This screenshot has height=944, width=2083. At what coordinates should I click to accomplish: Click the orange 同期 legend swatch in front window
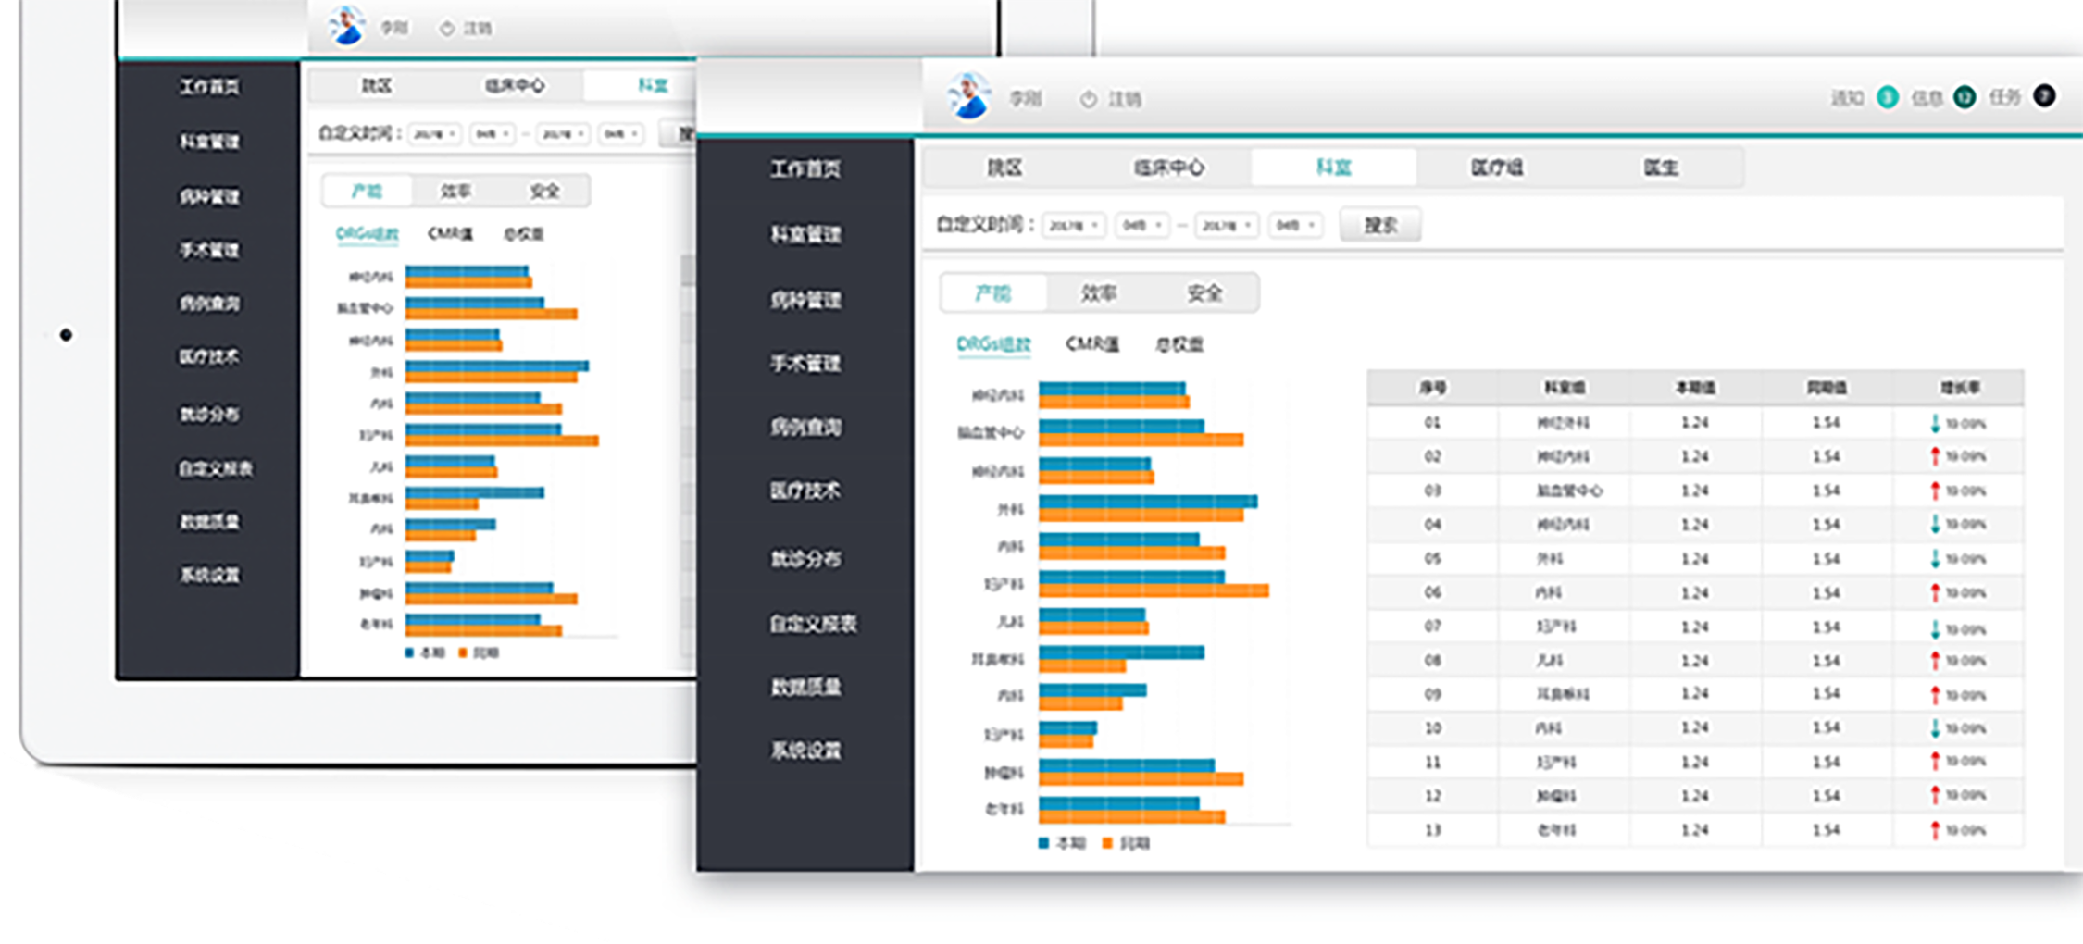tap(1107, 843)
